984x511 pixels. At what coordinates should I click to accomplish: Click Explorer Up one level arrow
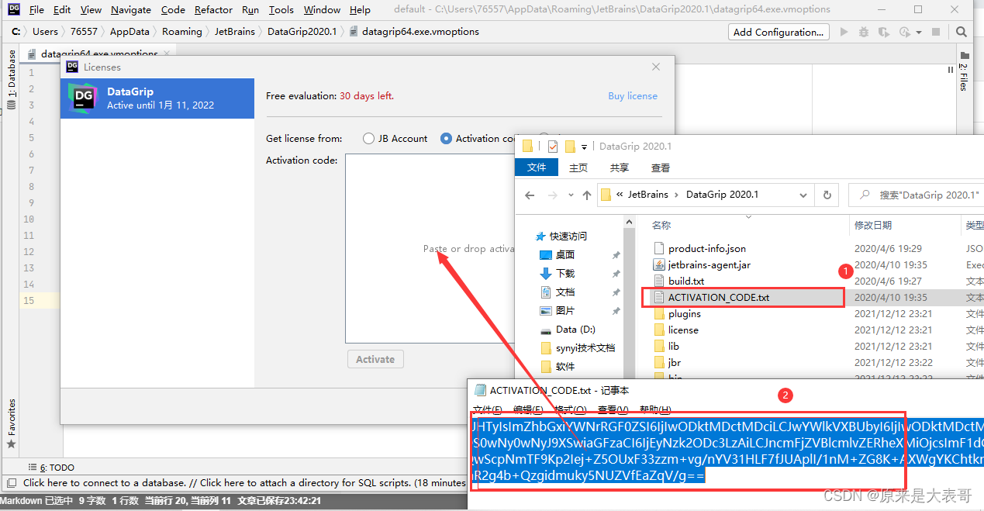pyautogui.click(x=587, y=195)
